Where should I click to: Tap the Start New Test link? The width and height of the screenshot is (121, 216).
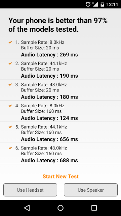pos(61,176)
